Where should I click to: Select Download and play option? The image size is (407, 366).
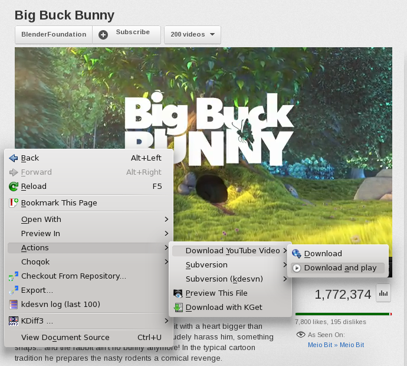pyautogui.click(x=338, y=268)
